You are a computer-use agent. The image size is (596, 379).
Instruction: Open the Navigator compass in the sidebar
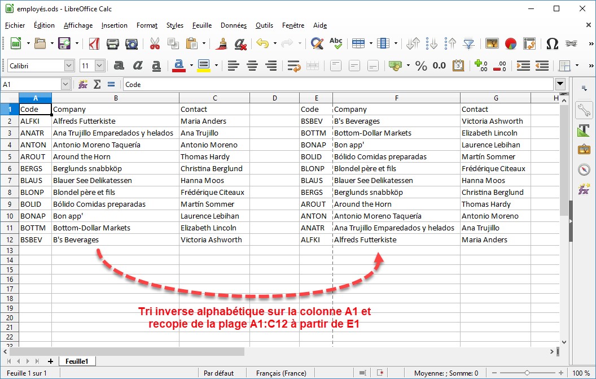click(x=584, y=169)
